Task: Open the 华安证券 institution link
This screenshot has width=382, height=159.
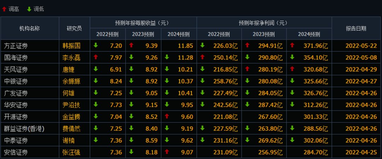Action: tap(16, 105)
